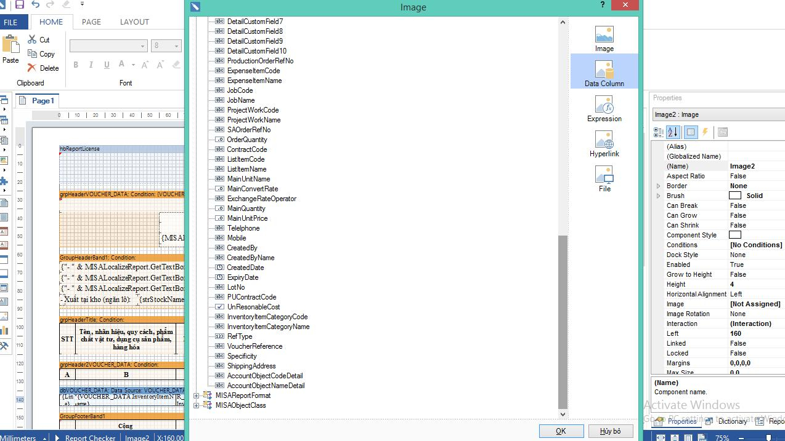Click the scroll down arrow of field list
This screenshot has width=785, height=441.
tap(562, 414)
